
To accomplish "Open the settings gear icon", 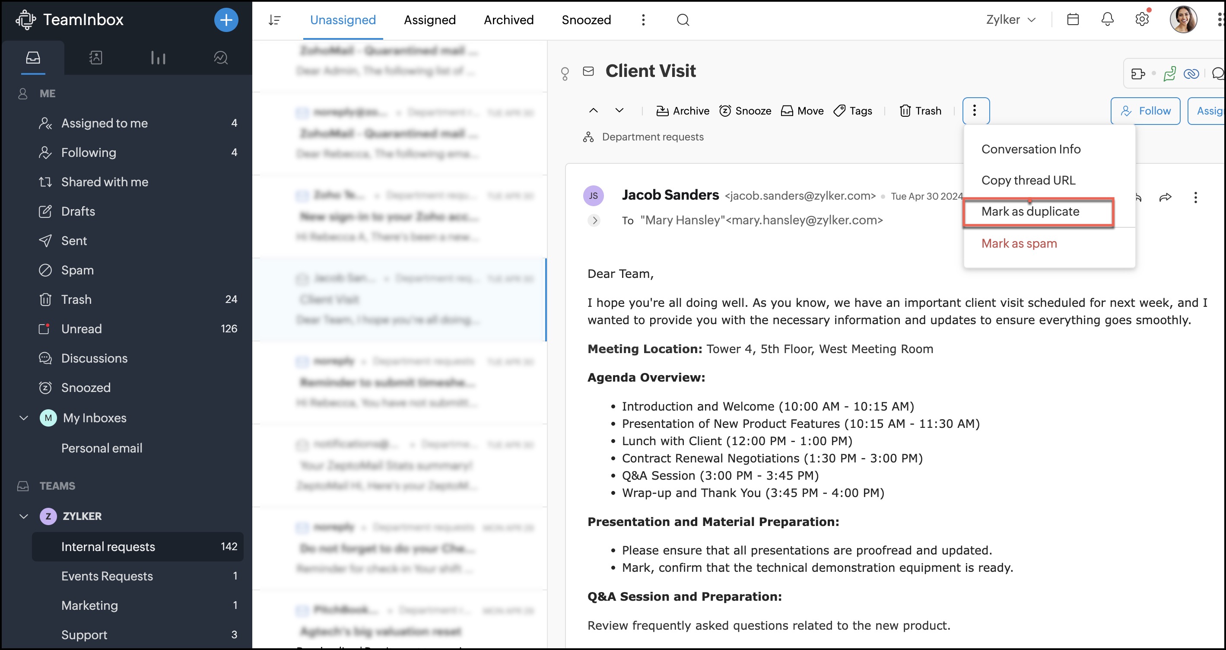I will click(x=1142, y=19).
